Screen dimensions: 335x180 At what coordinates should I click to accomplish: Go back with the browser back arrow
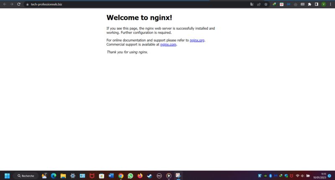tap(5, 4)
